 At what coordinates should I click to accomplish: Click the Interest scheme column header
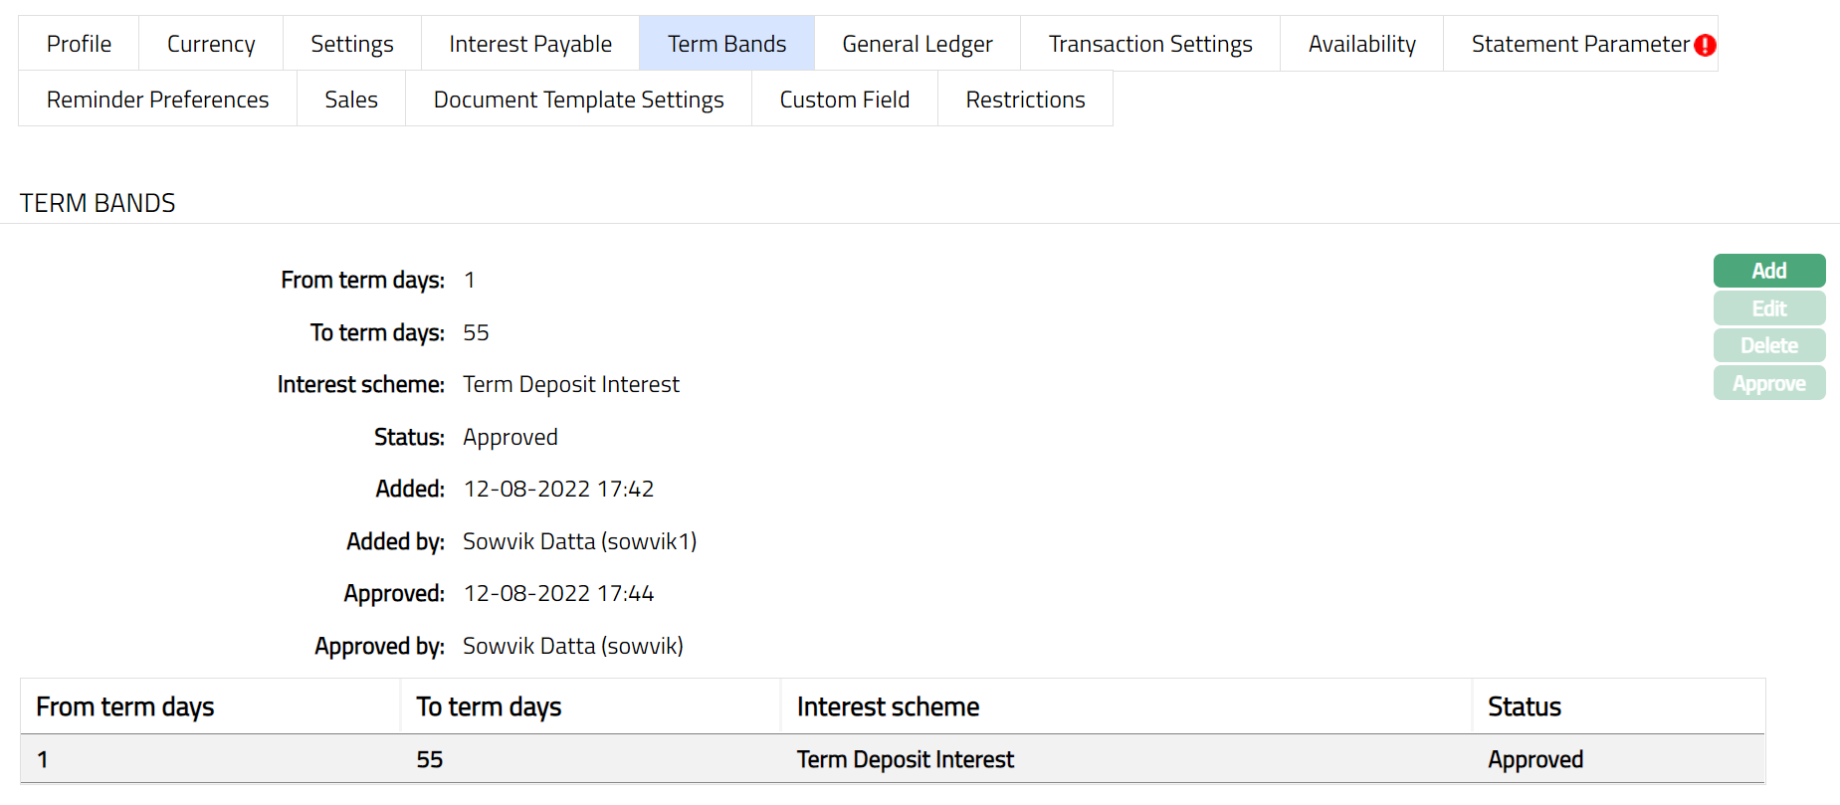[888, 706]
